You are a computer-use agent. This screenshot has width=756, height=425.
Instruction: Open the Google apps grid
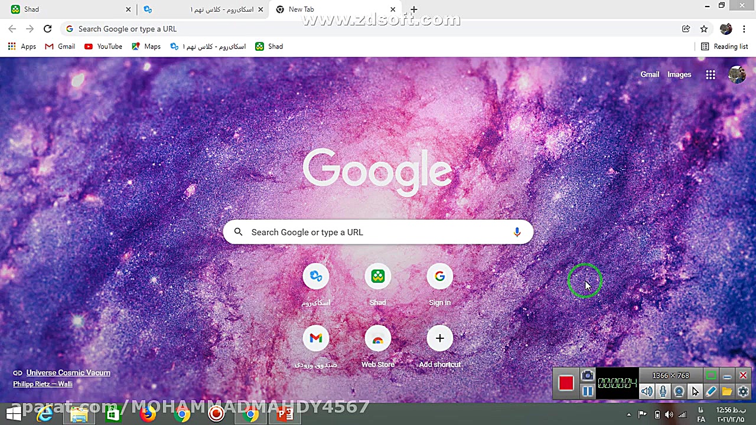pos(711,74)
